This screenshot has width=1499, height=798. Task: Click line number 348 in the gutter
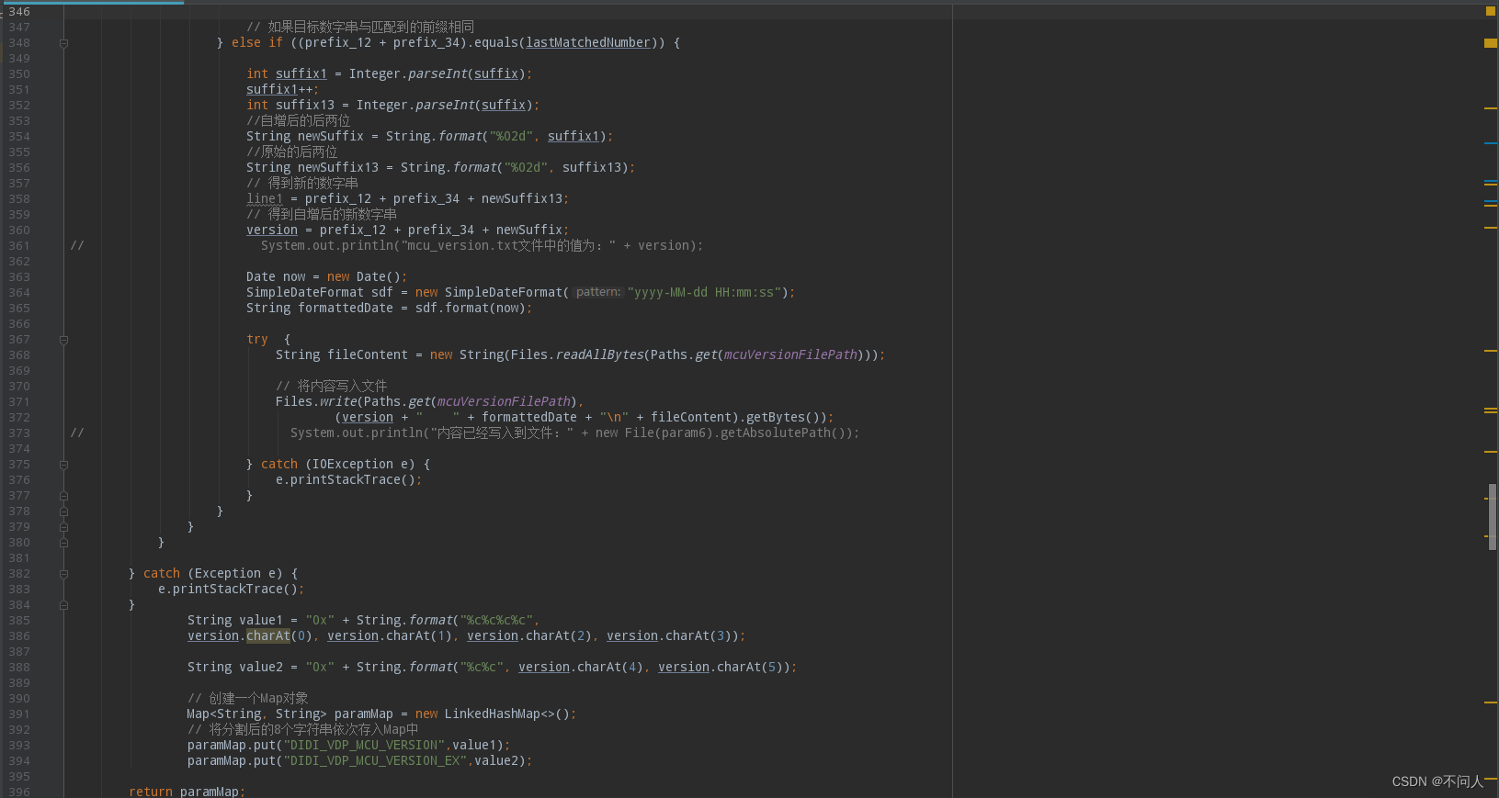tap(19, 43)
